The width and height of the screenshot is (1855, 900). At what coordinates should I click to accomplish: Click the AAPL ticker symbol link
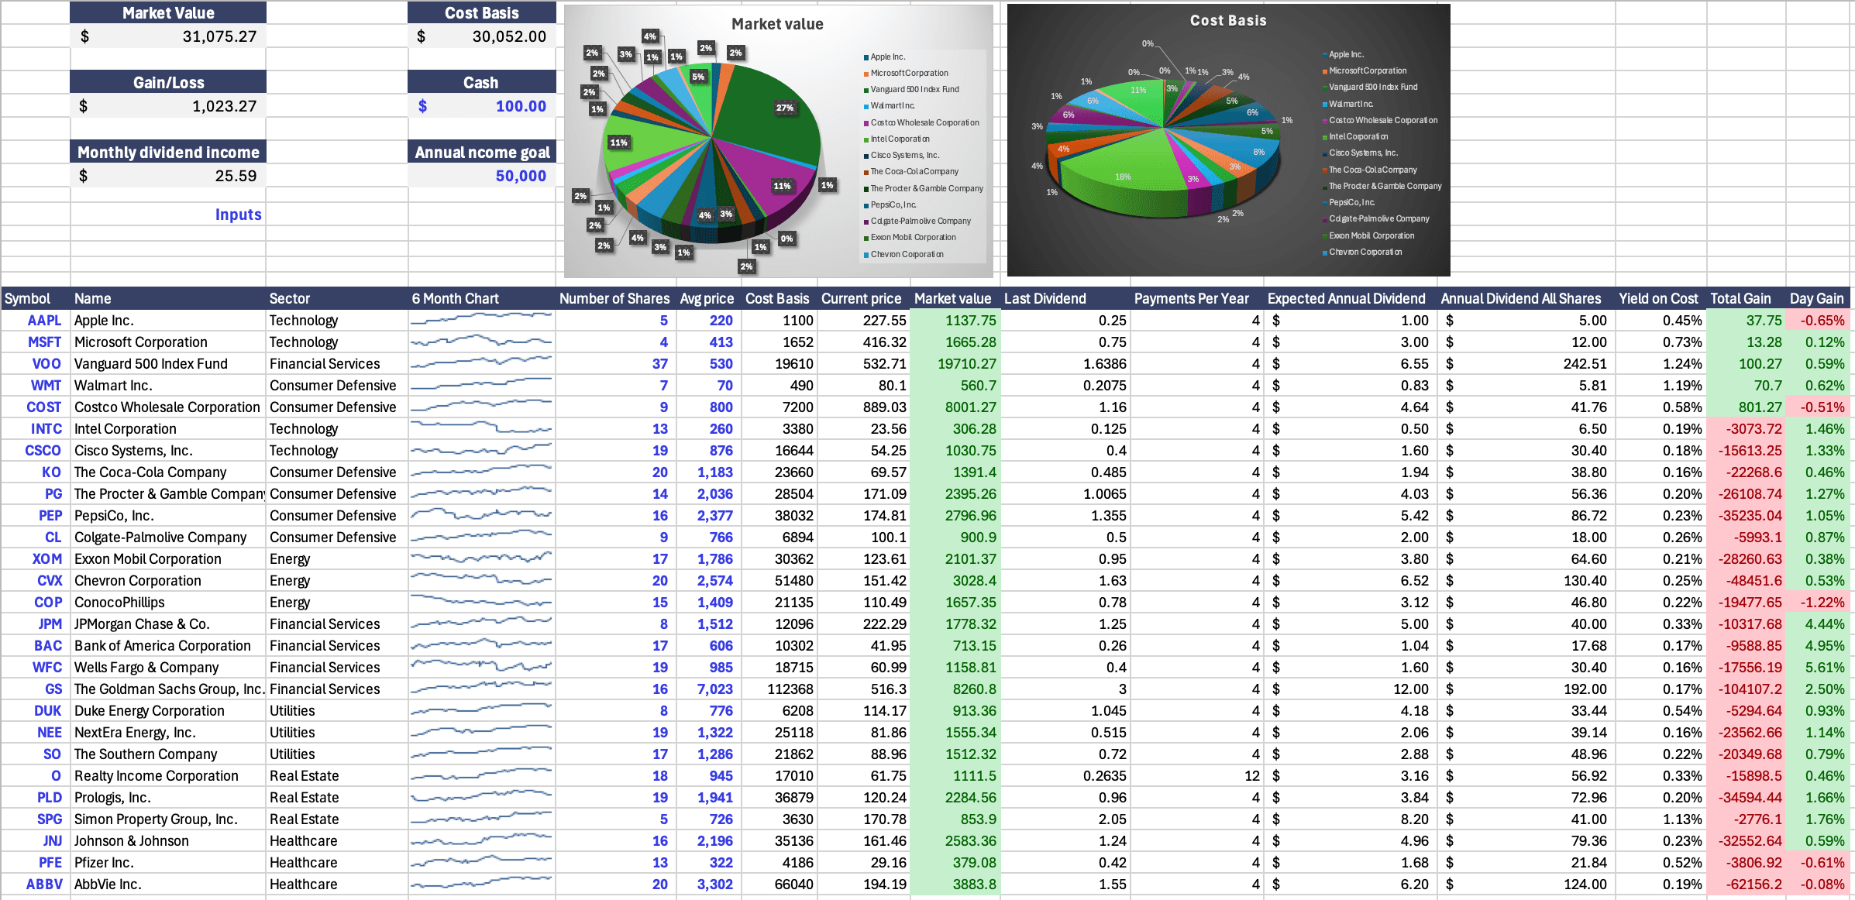(44, 320)
